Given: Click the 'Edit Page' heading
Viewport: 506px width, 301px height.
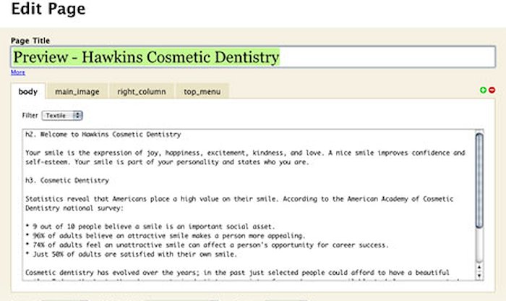Looking at the screenshot, I should (x=48, y=9).
